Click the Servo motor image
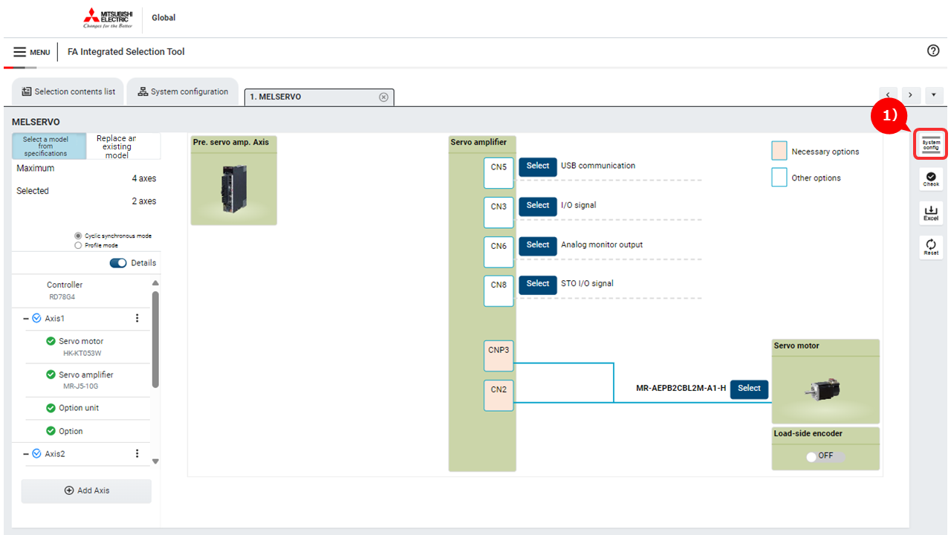The width and height of the screenshot is (951, 535). coord(825,388)
